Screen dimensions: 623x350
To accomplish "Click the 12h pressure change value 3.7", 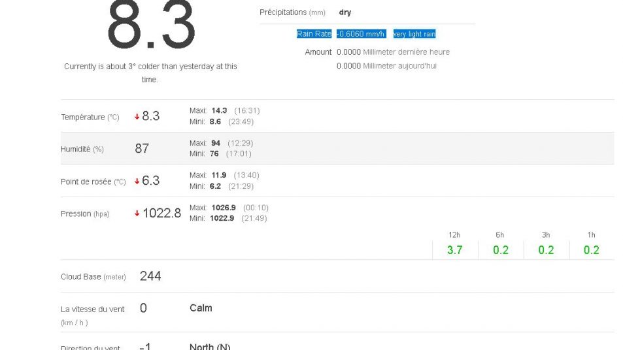I will tap(454, 250).
